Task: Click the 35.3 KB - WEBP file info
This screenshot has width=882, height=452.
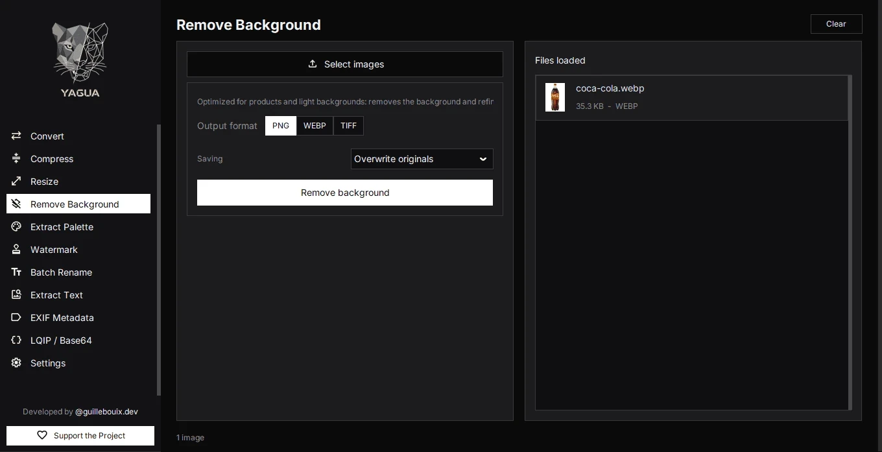Action: [x=606, y=106]
